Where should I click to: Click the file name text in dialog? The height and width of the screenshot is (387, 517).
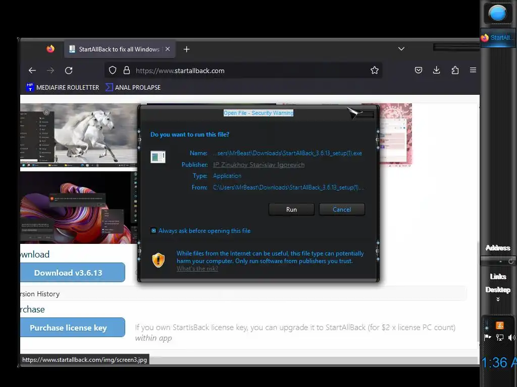[287, 153]
